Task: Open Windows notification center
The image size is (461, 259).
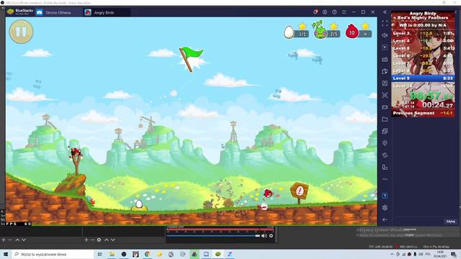Action: point(454,254)
